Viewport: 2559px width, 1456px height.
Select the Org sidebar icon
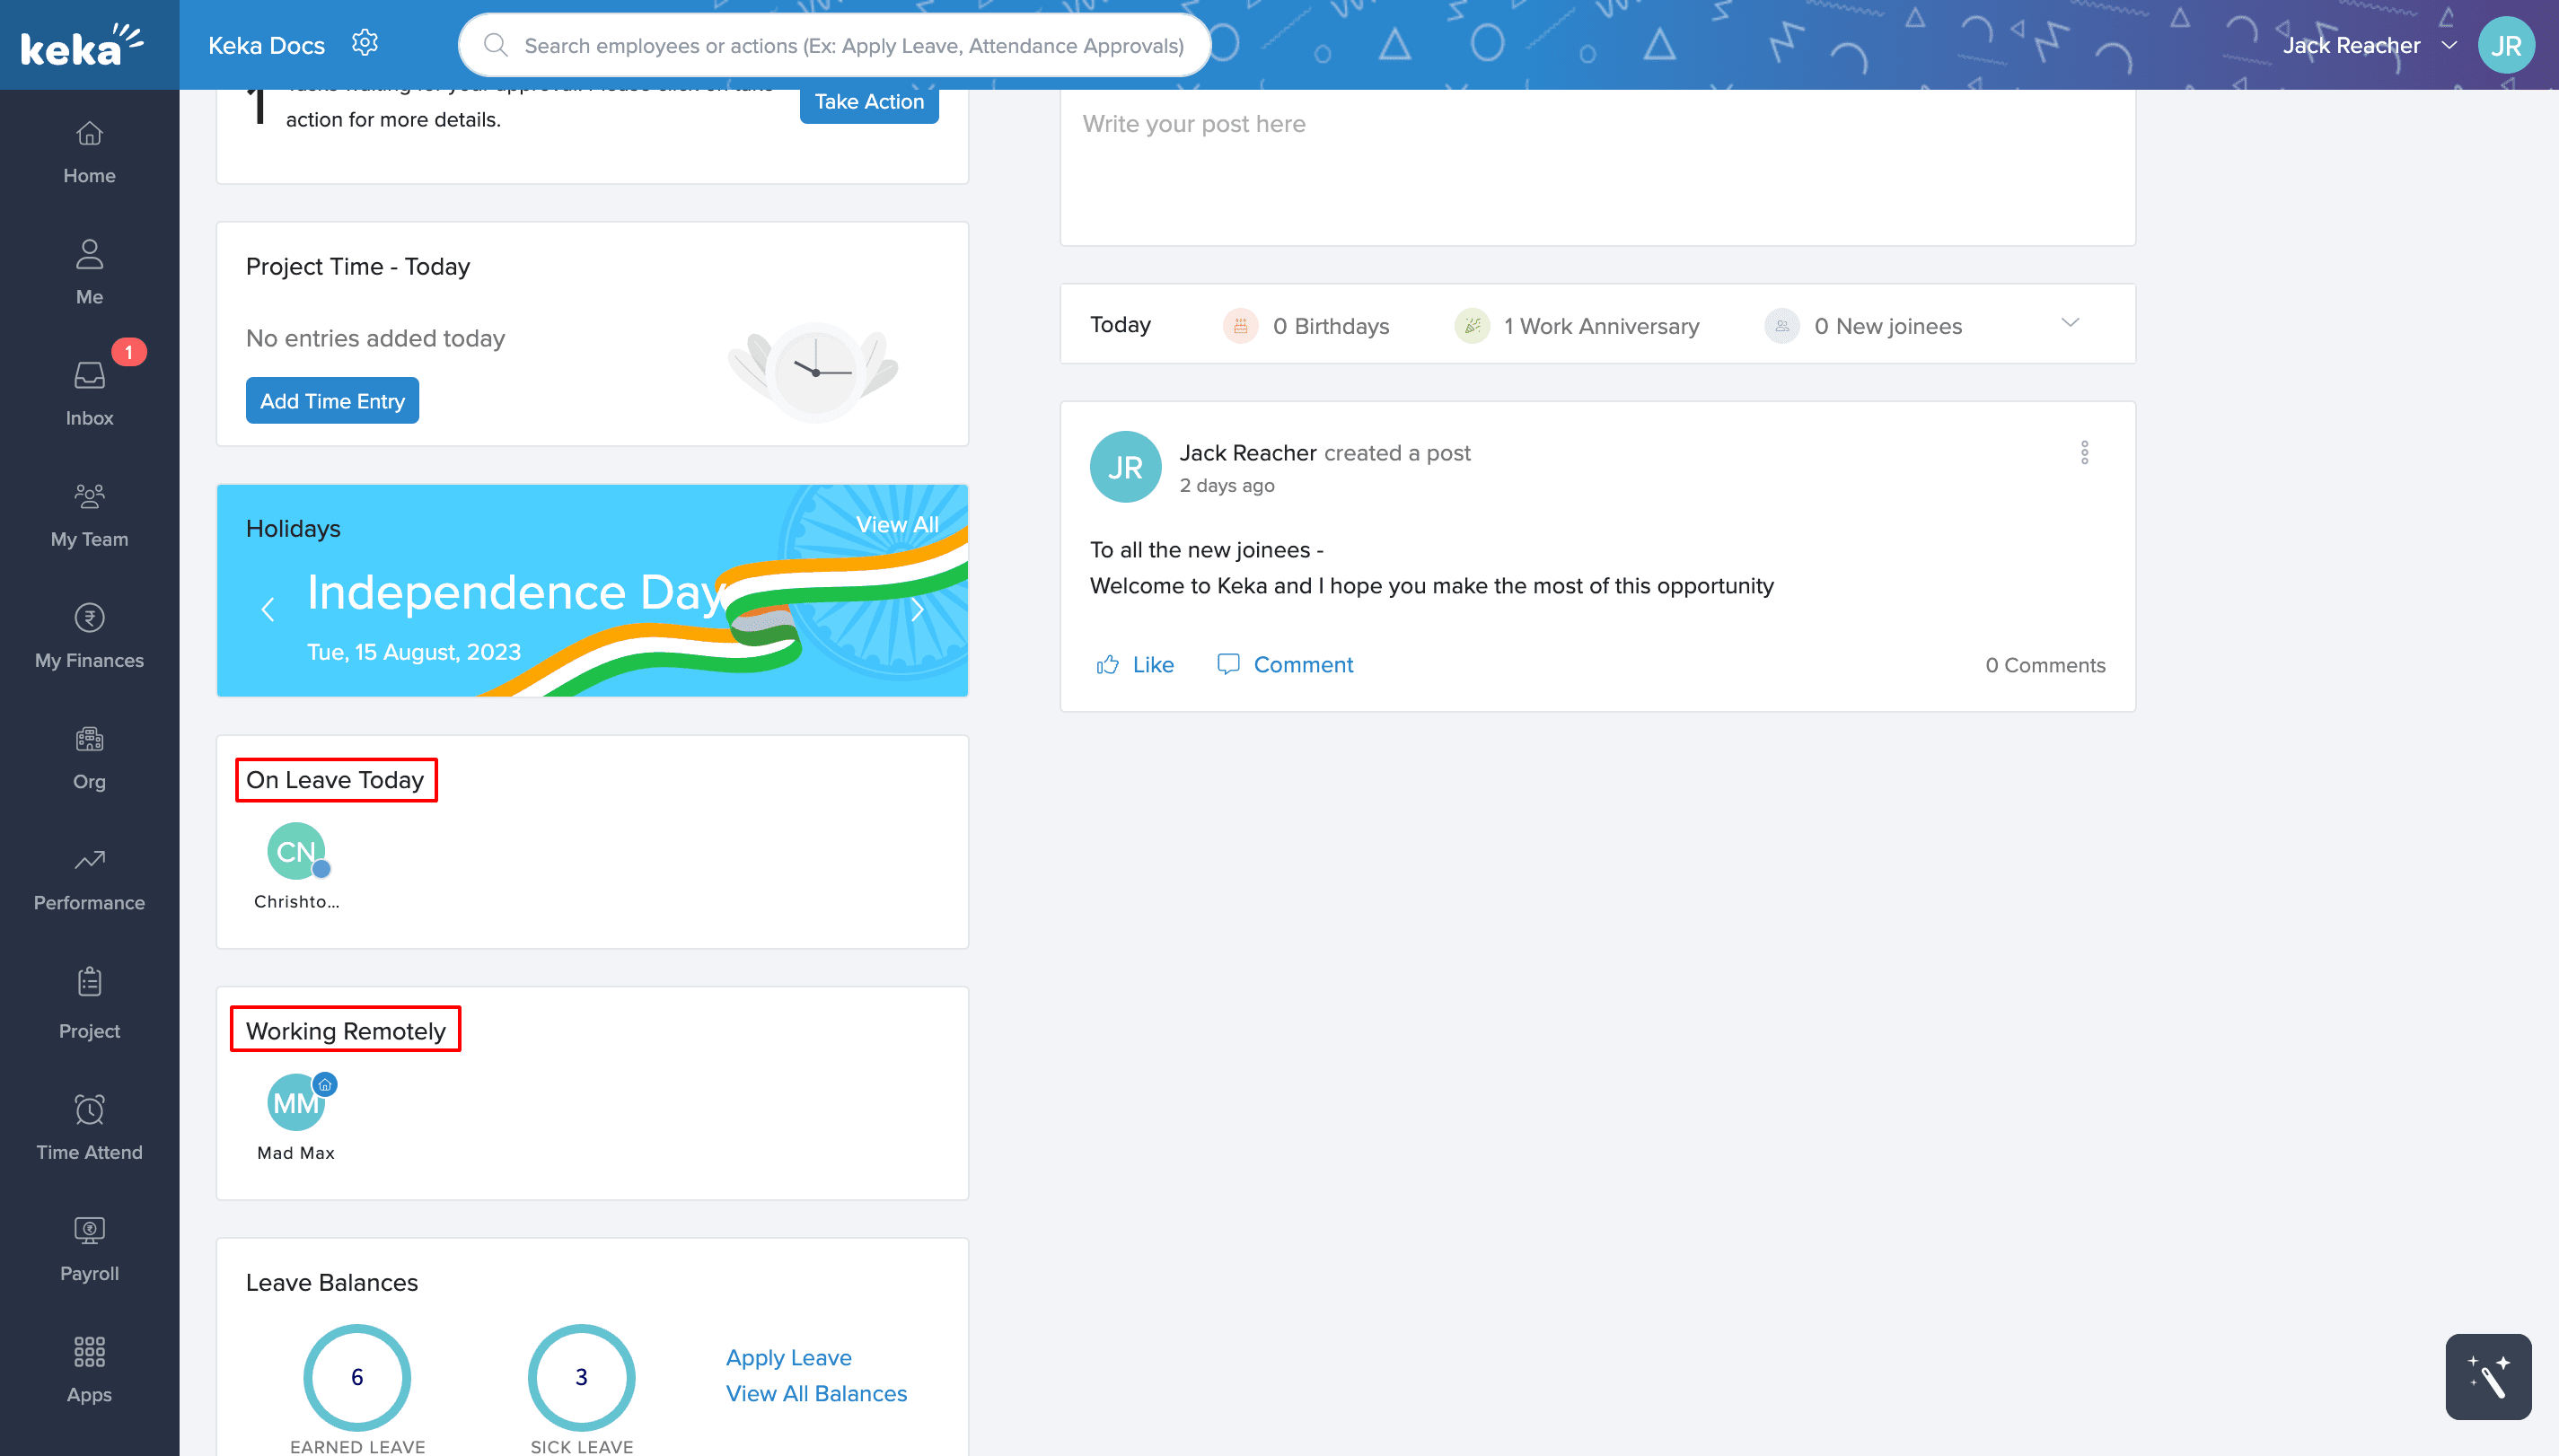[x=89, y=753]
